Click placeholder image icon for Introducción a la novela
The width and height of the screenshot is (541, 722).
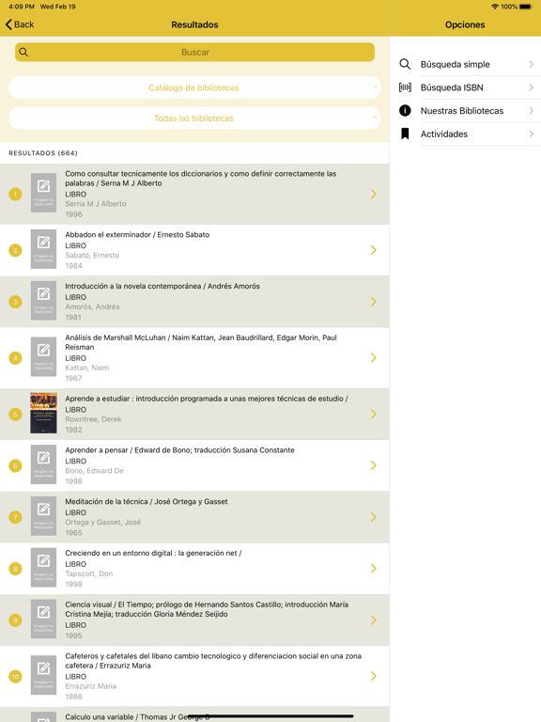[44, 301]
